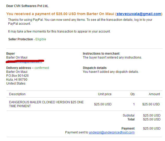Click the Dispatch details heading
Viewport: 165px width, 141px height.
95,68
